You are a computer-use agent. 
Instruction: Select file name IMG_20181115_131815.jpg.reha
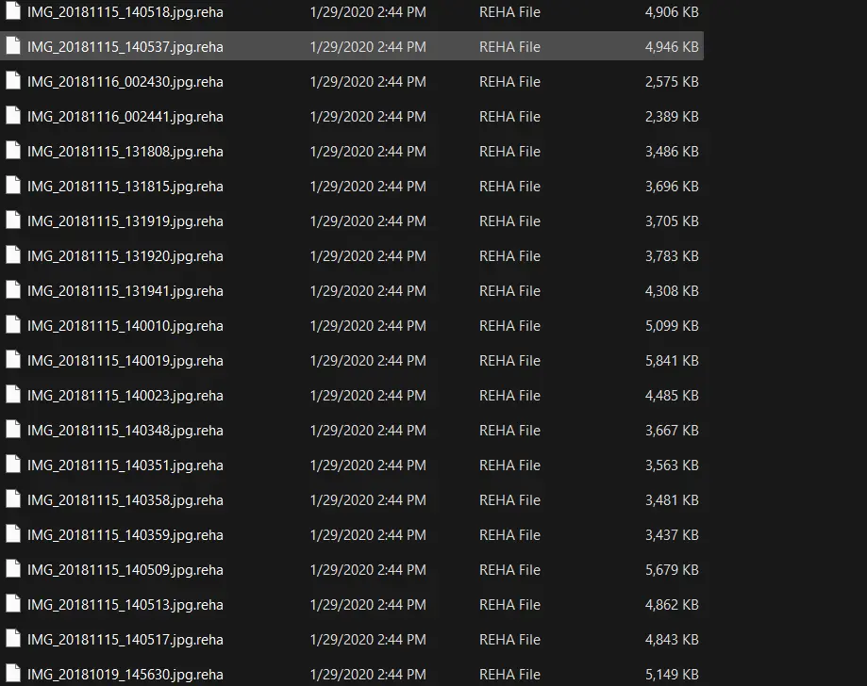tap(125, 187)
